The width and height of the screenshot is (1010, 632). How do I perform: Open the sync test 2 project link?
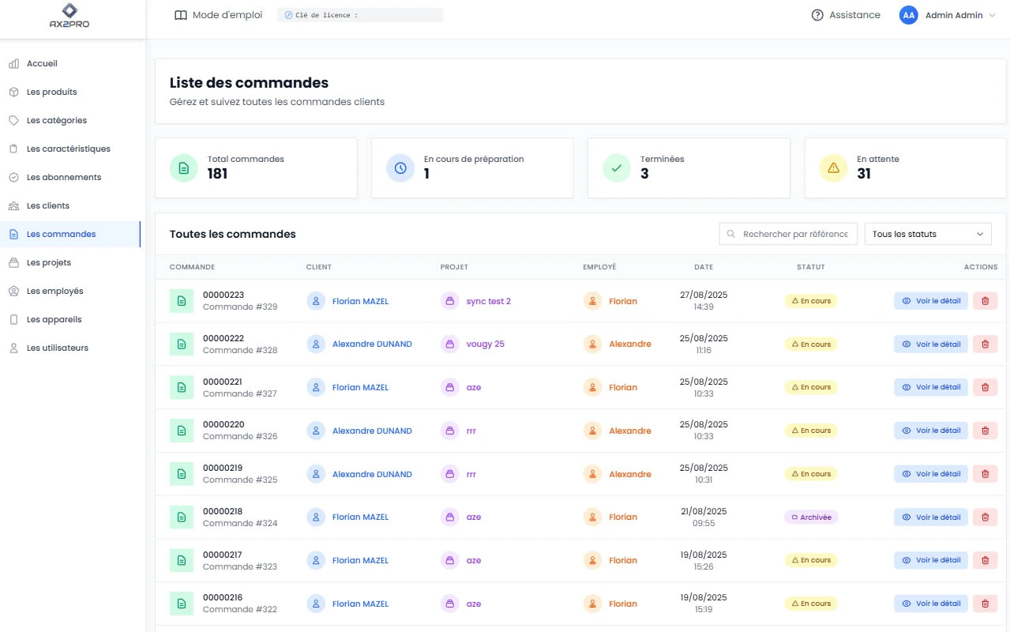tap(488, 300)
